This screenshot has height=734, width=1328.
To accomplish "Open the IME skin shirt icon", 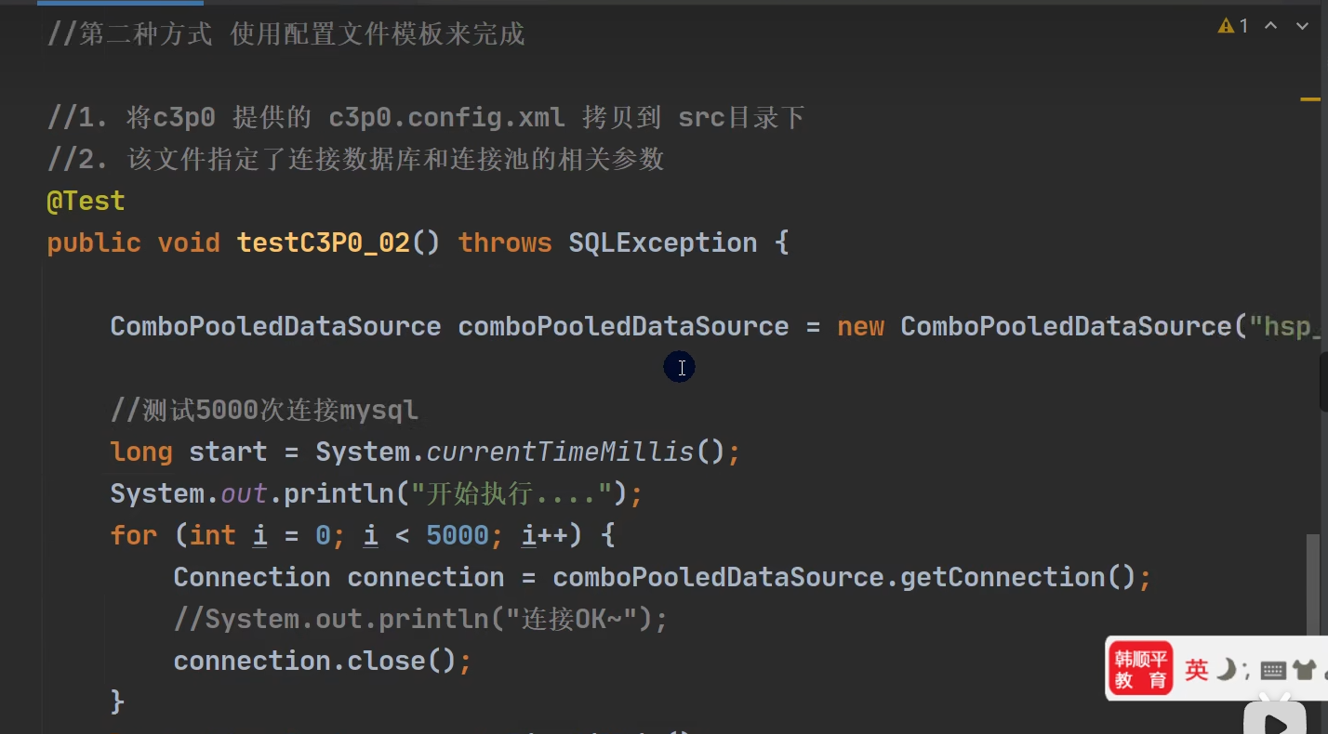I will [x=1304, y=670].
